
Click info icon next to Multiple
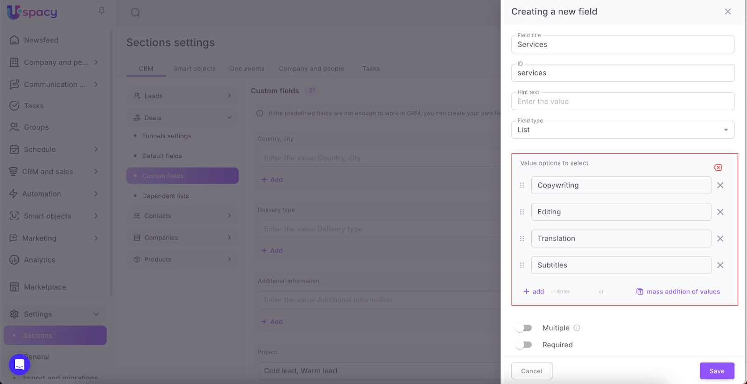coord(577,328)
